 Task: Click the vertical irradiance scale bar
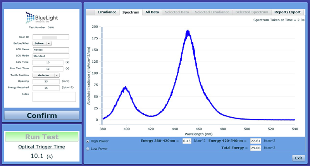pyautogui.click(x=102, y=73)
